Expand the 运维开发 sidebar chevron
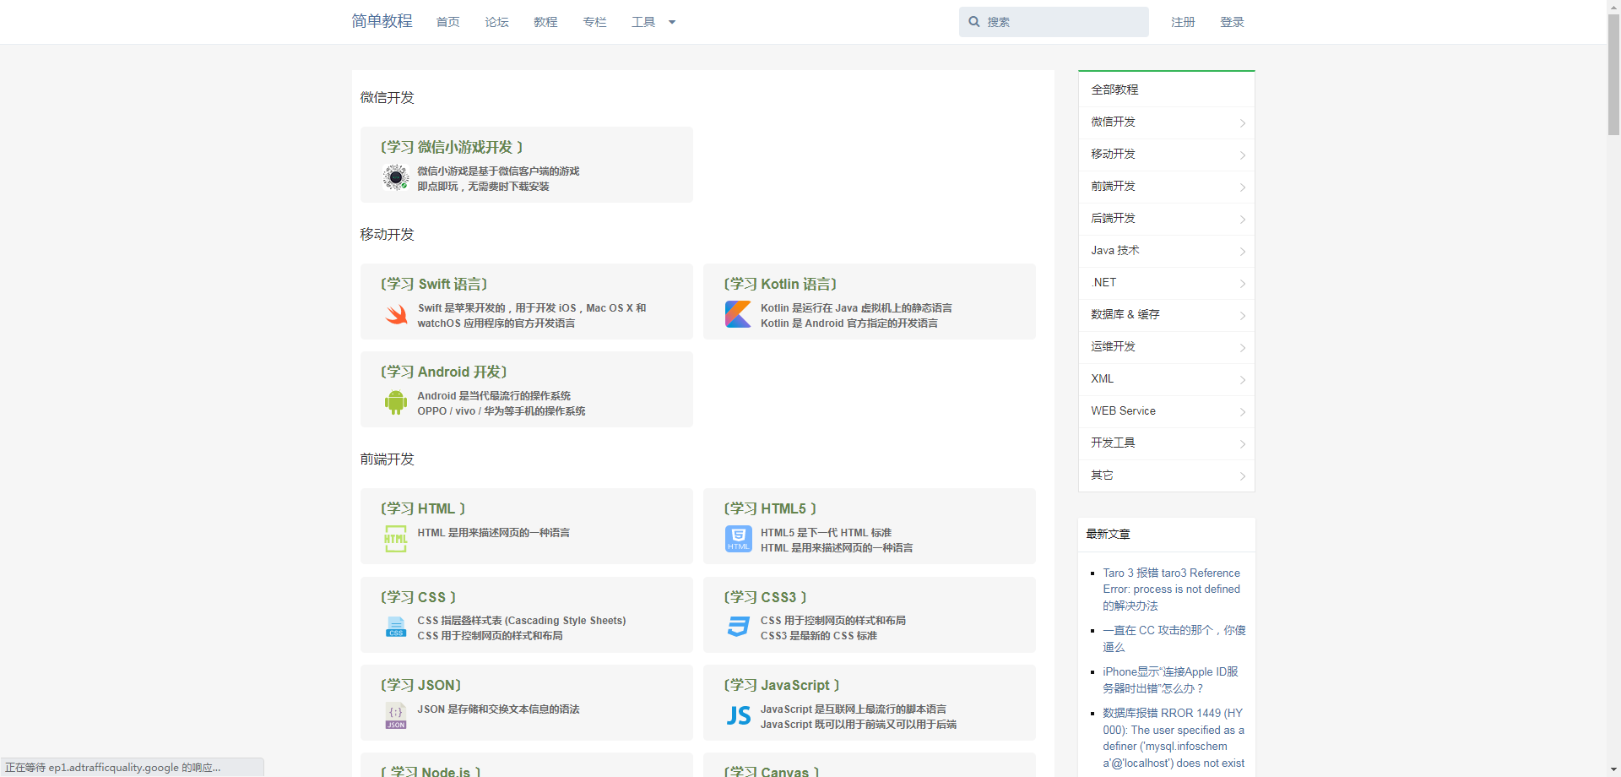The image size is (1621, 777). coord(1242,348)
